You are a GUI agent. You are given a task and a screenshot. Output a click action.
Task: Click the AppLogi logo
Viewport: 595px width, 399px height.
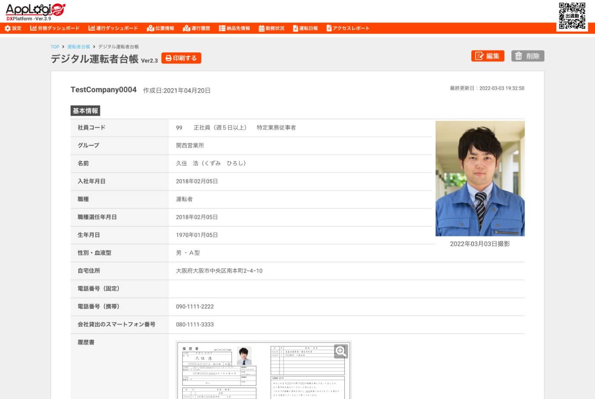pyautogui.click(x=35, y=11)
